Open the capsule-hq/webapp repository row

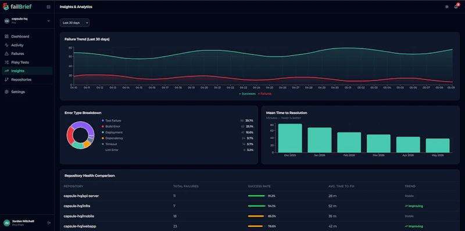pyautogui.click(x=260, y=226)
